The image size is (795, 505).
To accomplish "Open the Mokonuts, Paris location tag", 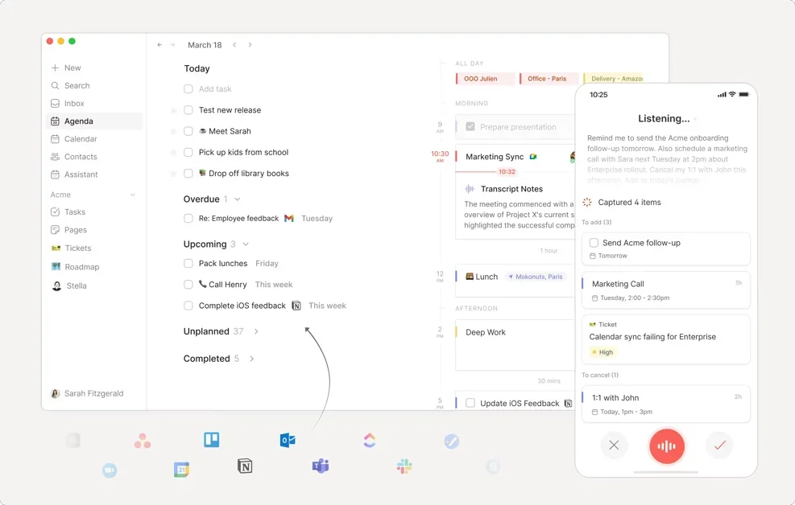I will [x=536, y=277].
